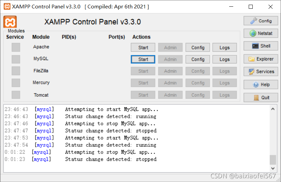
Task: Click the Mercury Logs button
Action: (x=224, y=83)
